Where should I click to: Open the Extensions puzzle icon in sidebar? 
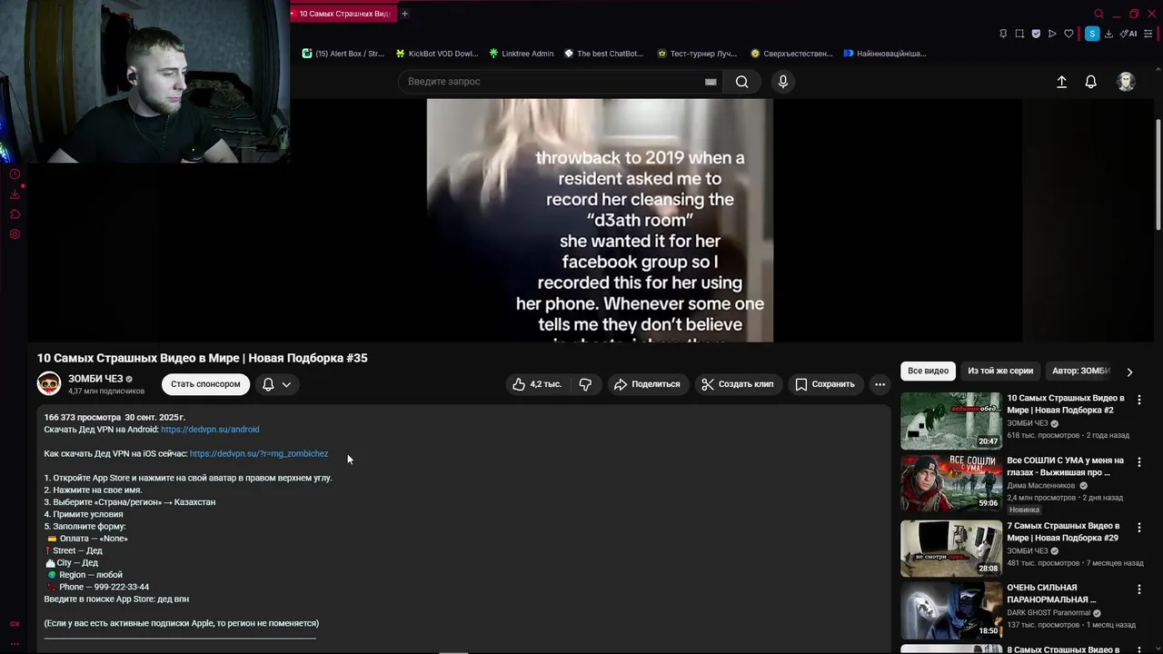tap(15, 214)
